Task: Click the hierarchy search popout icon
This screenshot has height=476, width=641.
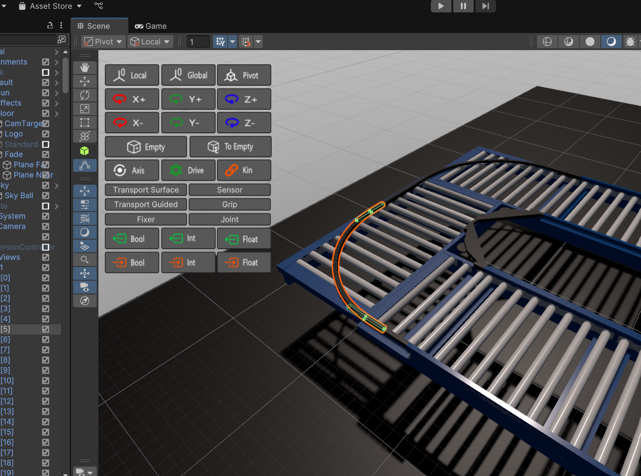Action: pos(62,39)
